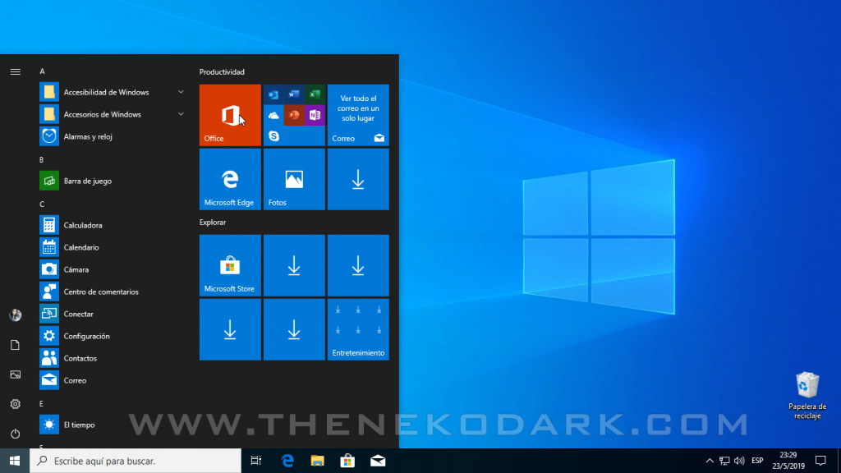
Task: Open the Entretenimiento folder tile
Action: click(358, 329)
